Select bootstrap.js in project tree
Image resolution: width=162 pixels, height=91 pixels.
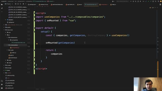tap(13, 58)
